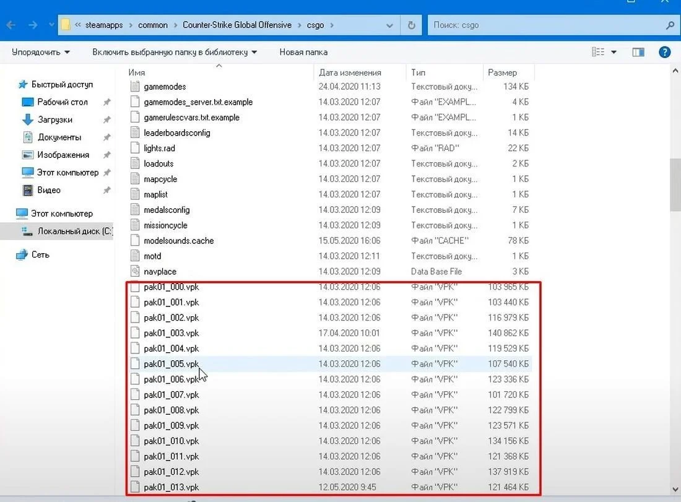Select pak01_010.vpk file

[171, 441]
